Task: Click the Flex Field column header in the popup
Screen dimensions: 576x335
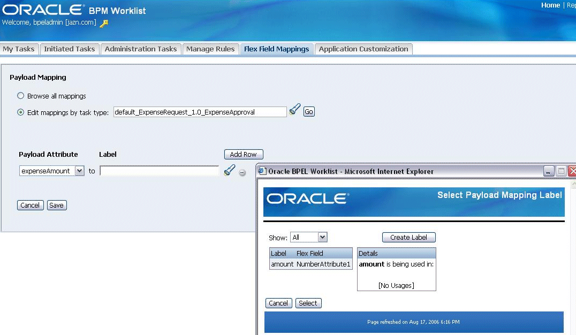Action: click(x=309, y=254)
